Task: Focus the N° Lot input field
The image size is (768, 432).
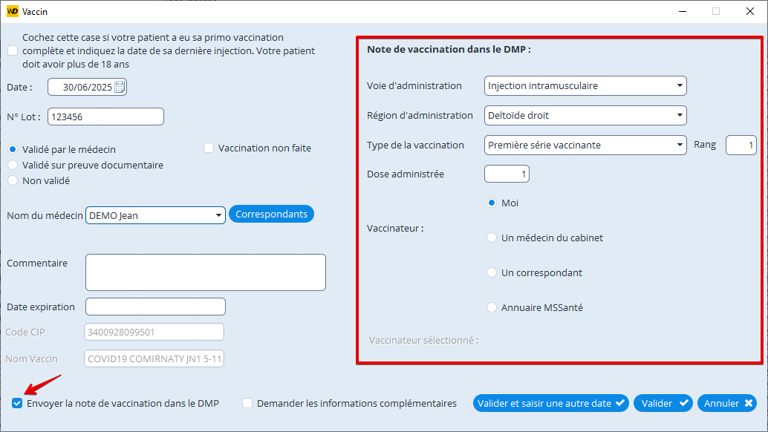Action: [x=105, y=117]
